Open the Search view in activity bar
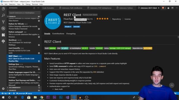The height and width of the screenshot is (100, 179). pos(3,15)
